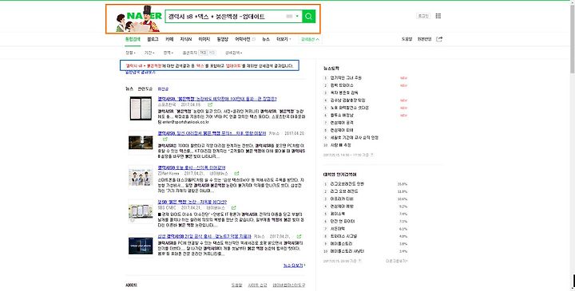Image resolution: width=575 pixels, height=291 pixels.
Task: Open the 정렬 filter dropdown
Action: [130, 53]
